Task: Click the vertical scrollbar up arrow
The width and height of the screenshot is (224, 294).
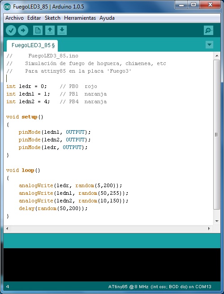Action: [217, 56]
